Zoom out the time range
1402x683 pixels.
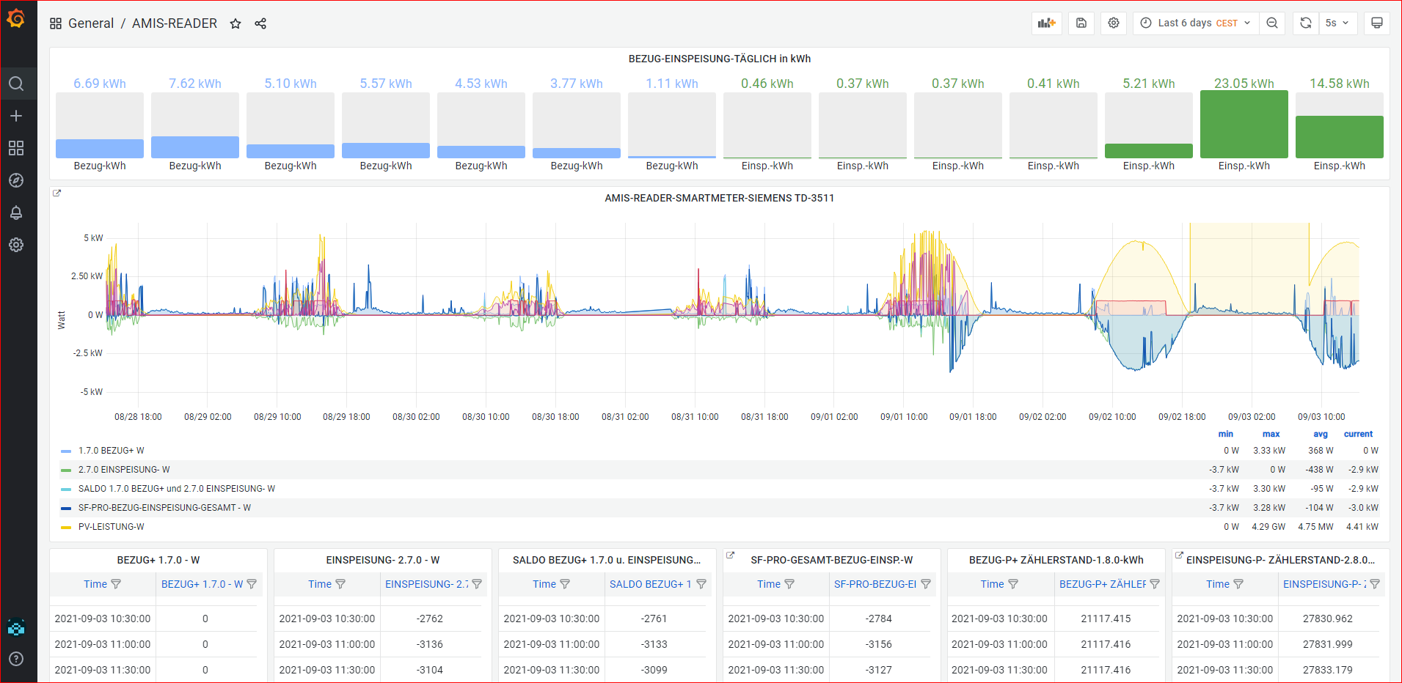click(x=1272, y=23)
